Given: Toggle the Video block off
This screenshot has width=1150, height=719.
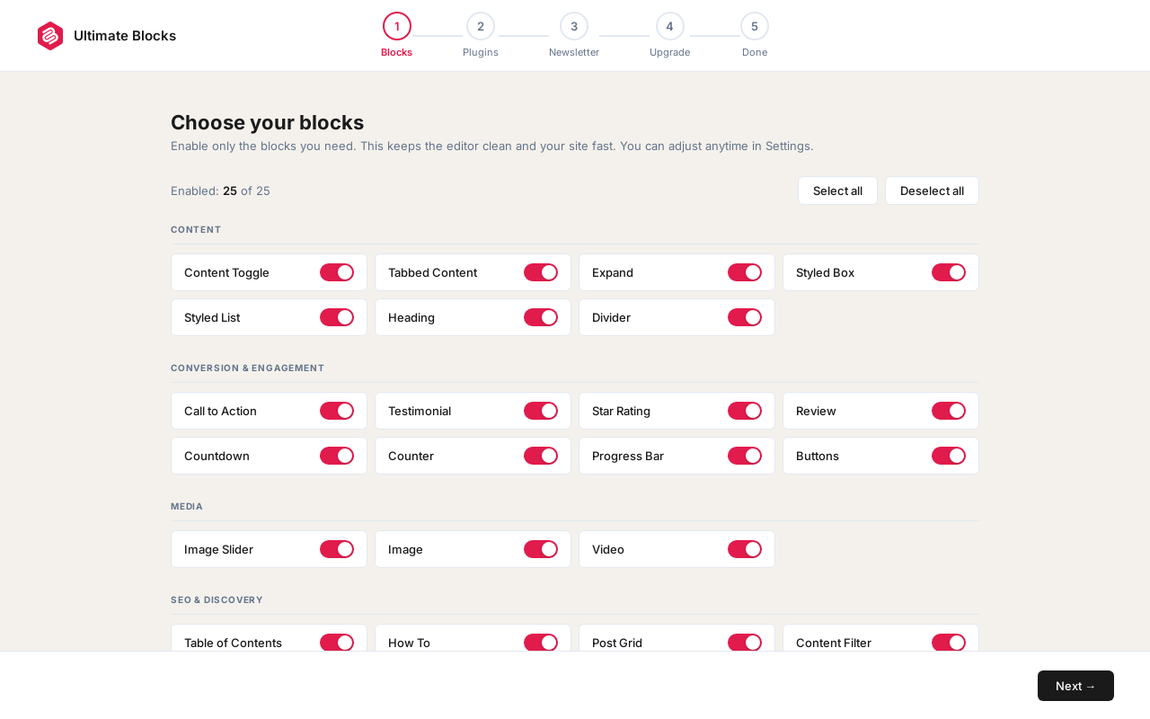Looking at the screenshot, I should coord(745,549).
